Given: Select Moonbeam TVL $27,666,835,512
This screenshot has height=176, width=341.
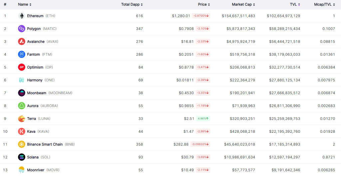Looking at the screenshot, I should (x=285, y=93).
